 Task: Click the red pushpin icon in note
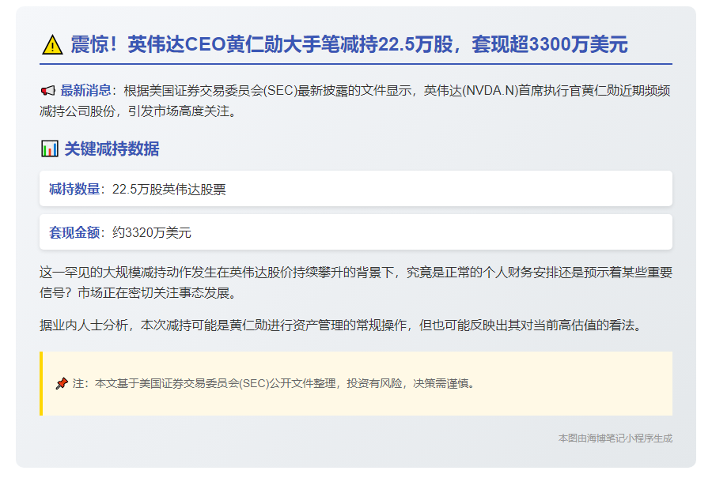click(x=62, y=384)
